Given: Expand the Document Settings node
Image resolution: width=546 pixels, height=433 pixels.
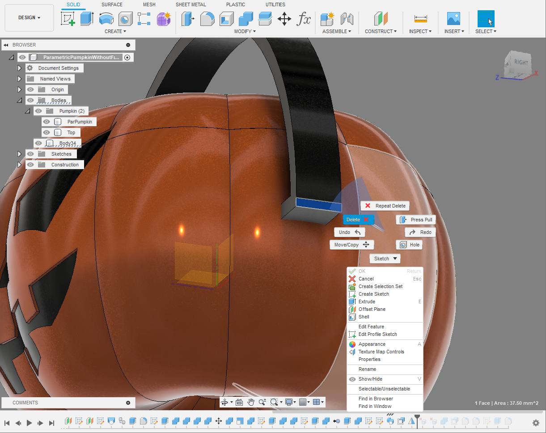Looking at the screenshot, I should 19,68.
